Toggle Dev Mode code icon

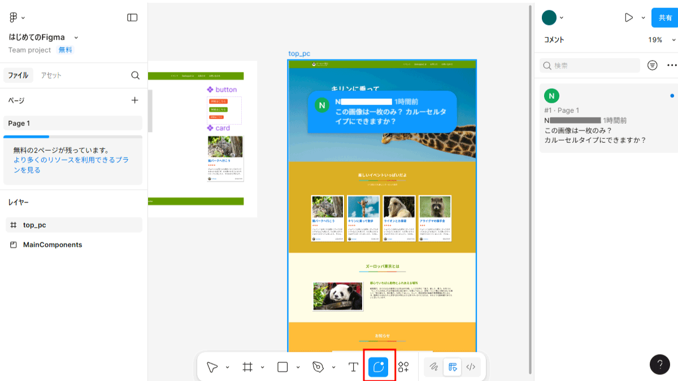point(471,367)
